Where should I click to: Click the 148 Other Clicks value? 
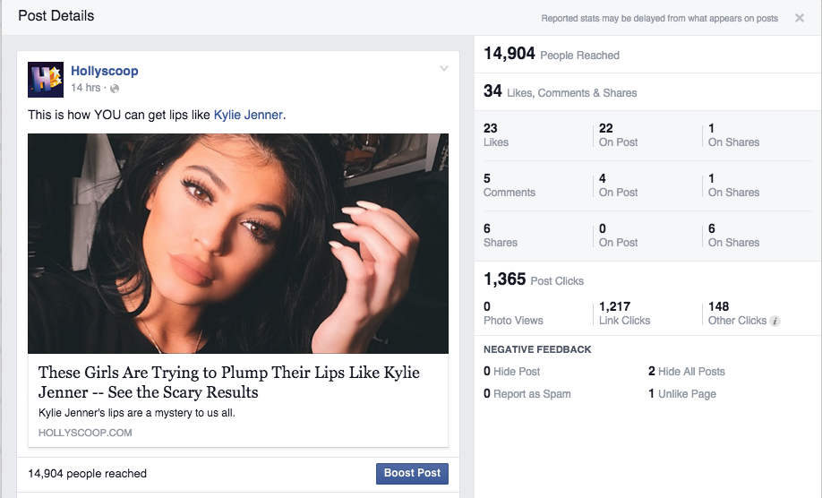737,313
